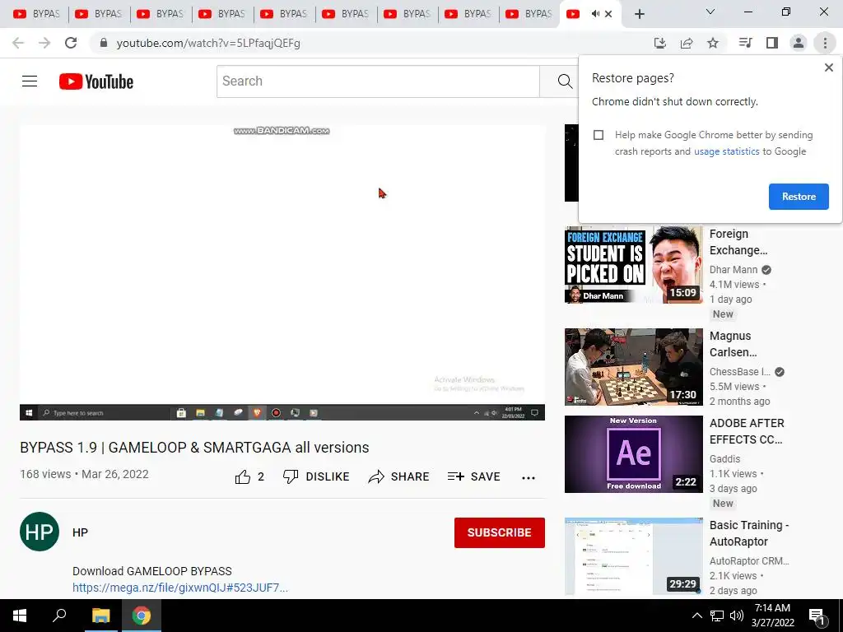The height and width of the screenshot is (632, 843).
Task: Open File Explorer from taskbar
Action: coord(100,616)
